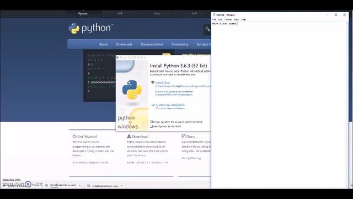Viewport: 353px width, 199px height.
Task: Expand options chevron for second downloaded file
Action: pos(121,186)
